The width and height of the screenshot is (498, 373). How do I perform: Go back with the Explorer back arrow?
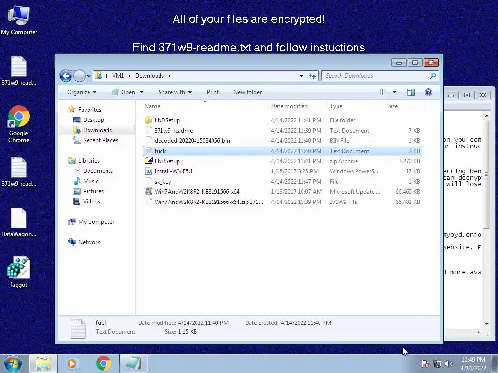click(x=66, y=76)
